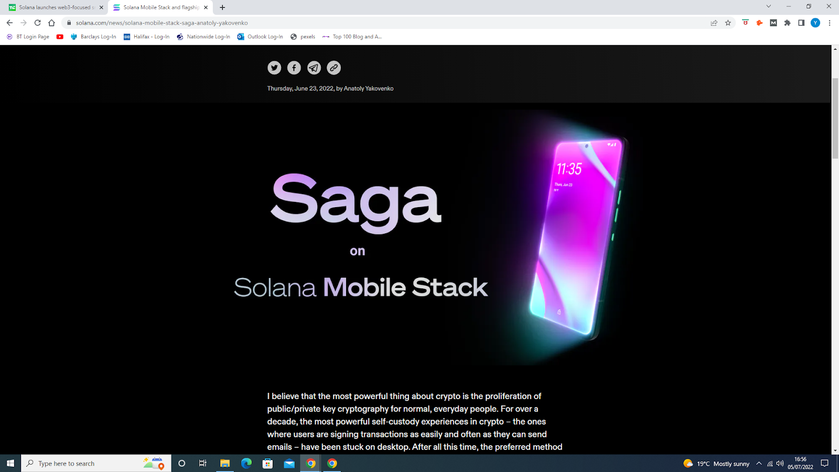Switch to Solana launches web3-focused tab
Image resolution: width=839 pixels, height=472 pixels.
point(55,7)
